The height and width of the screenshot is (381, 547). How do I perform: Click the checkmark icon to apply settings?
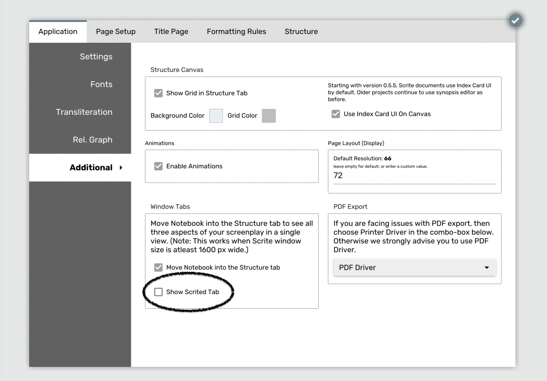coord(516,20)
